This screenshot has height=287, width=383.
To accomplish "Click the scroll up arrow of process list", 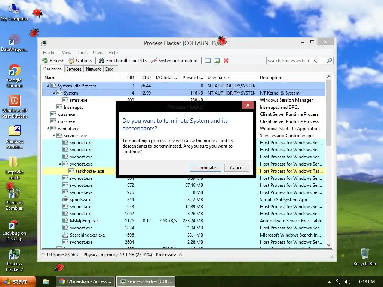I will pyautogui.click(x=328, y=77).
